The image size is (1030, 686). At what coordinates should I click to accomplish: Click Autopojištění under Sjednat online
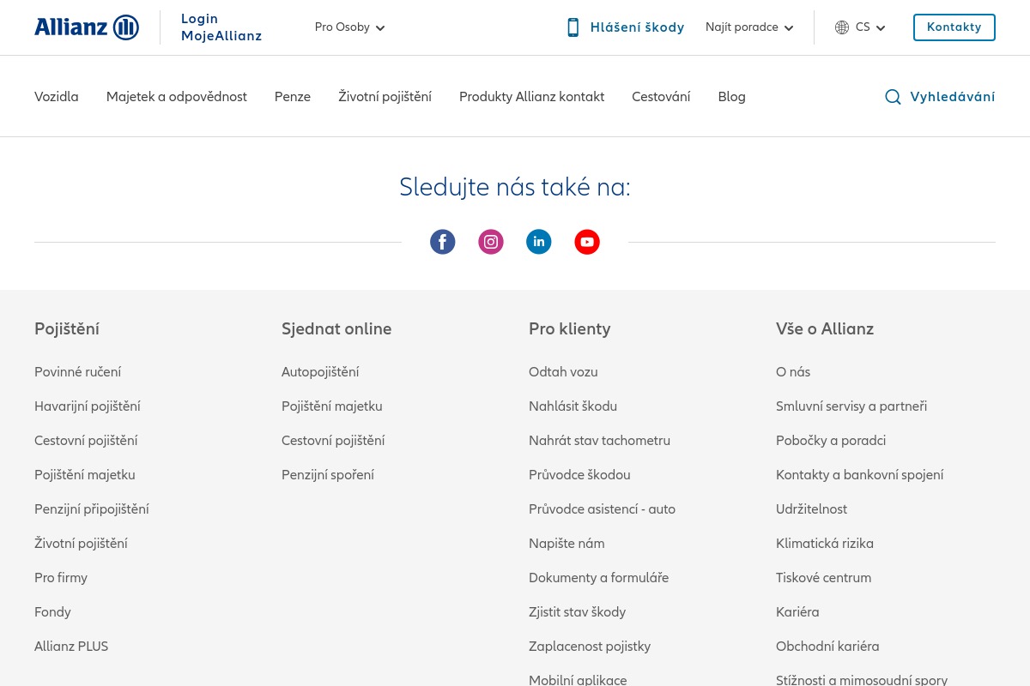click(320, 372)
